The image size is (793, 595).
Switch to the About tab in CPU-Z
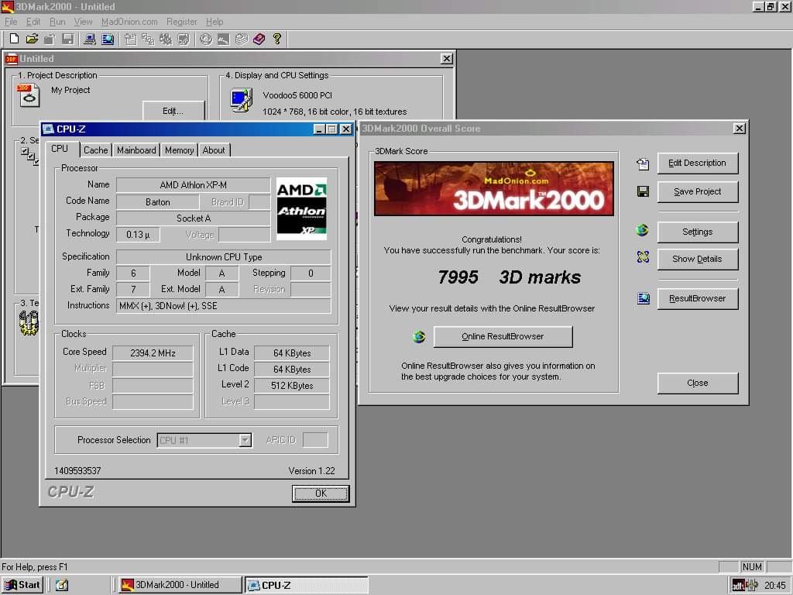[214, 150]
